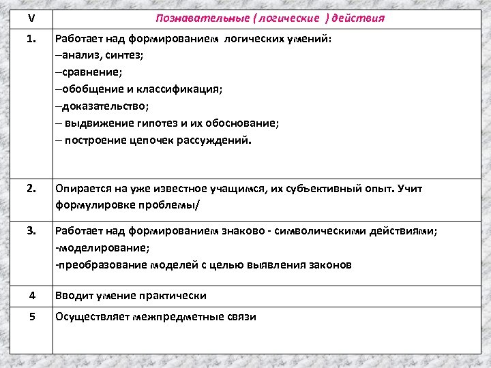
Task: Click the header 'Познавательные (логические) действия'
Action: [270, 18]
